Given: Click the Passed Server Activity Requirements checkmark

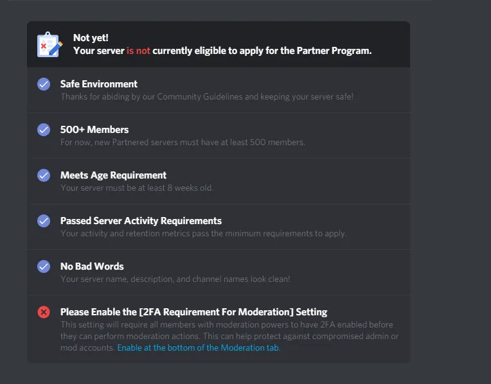Looking at the screenshot, I should coord(44,221).
